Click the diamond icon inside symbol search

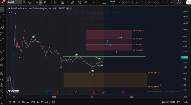coord(24,2)
